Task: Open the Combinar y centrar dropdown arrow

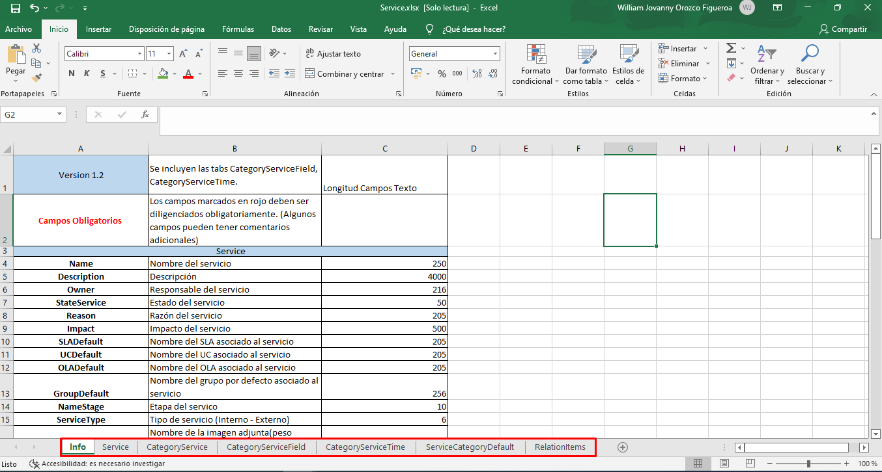Action: pyautogui.click(x=392, y=74)
